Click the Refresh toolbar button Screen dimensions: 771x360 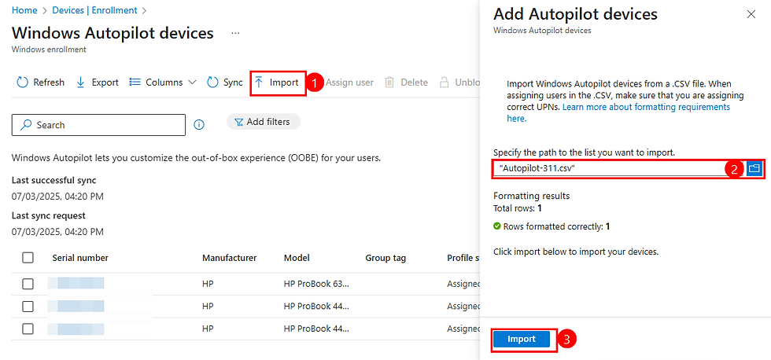click(41, 83)
